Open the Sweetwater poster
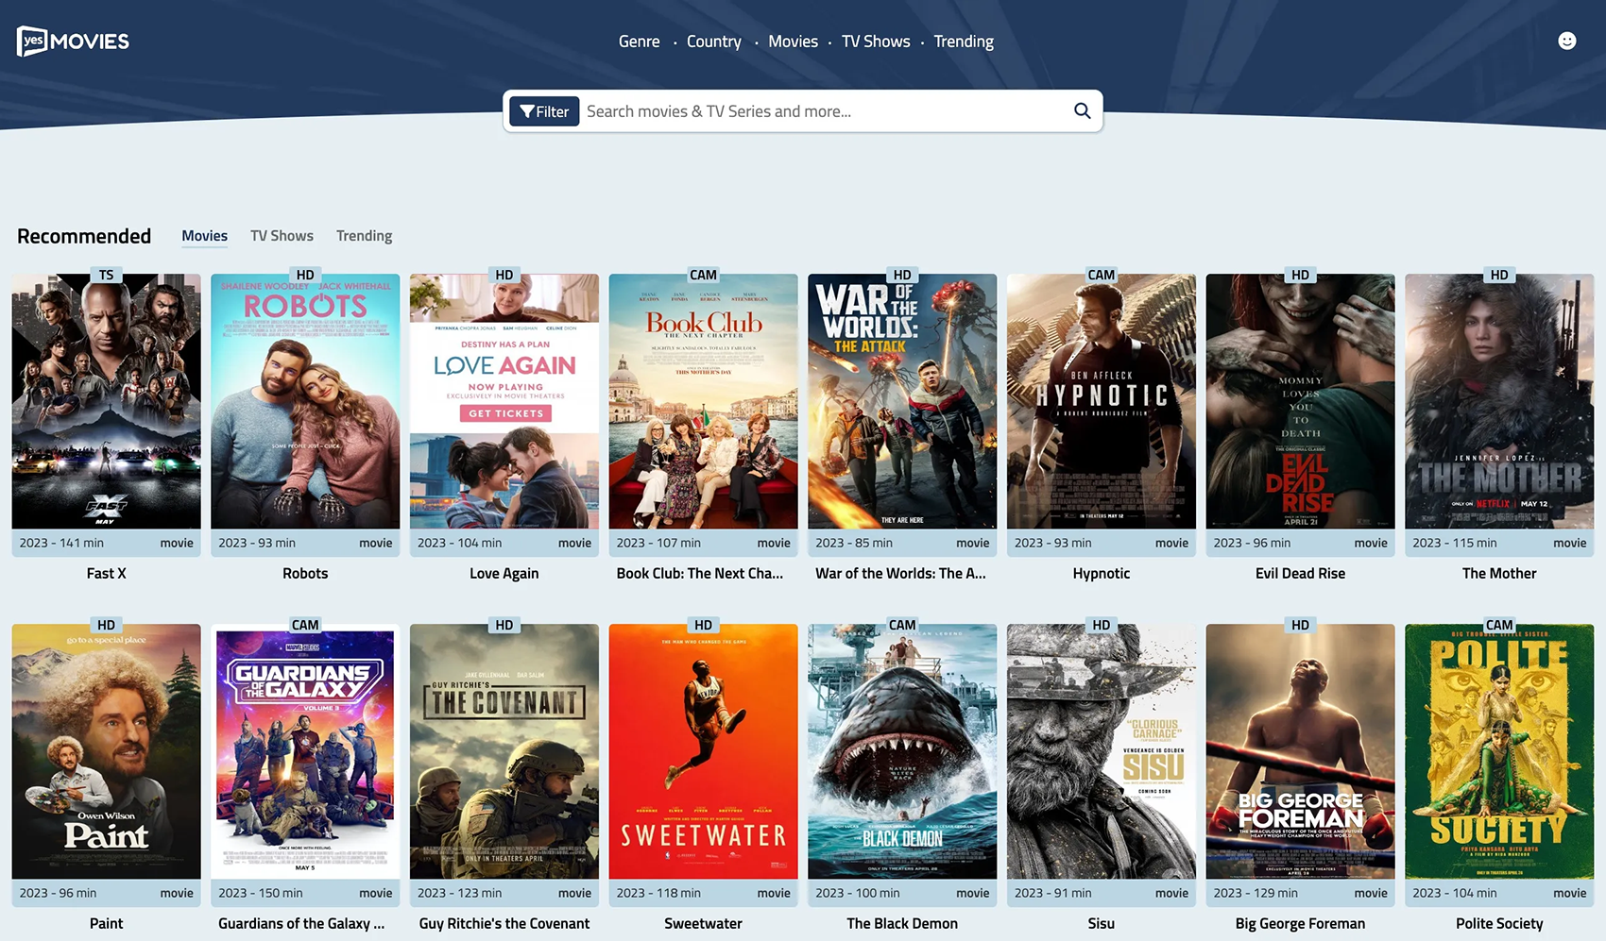Image resolution: width=1606 pixels, height=941 pixels. coord(703,751)
